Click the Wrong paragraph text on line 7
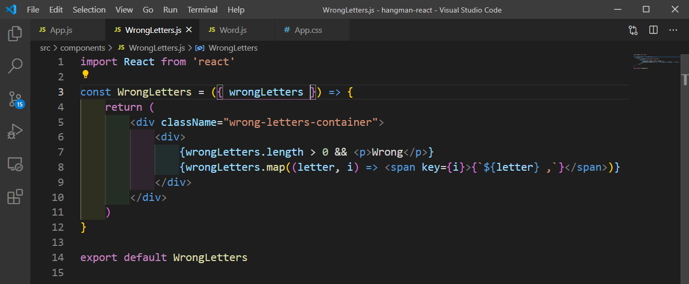Viewport: 689px width, 284px height. tap(387, 152)
